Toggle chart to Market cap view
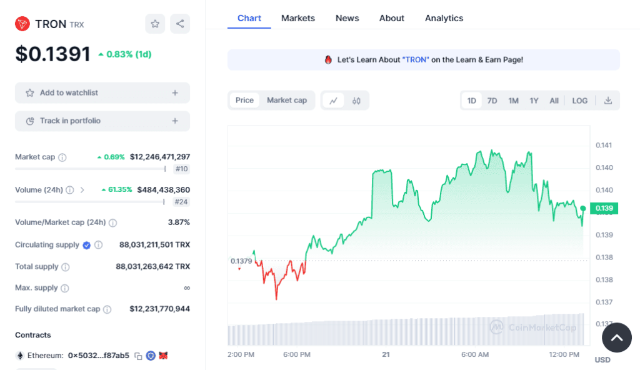 287,100
